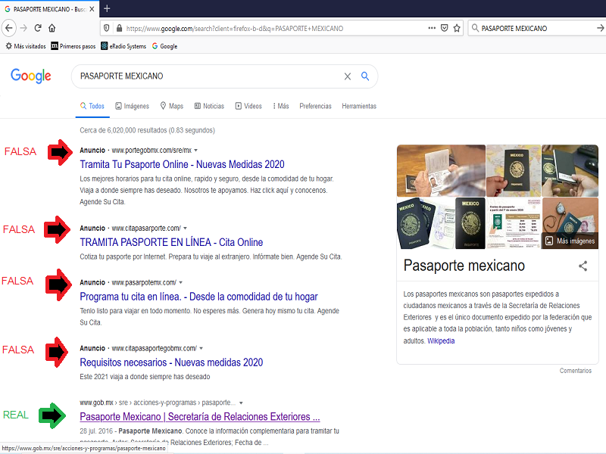
Task: View passport costs table thumbnail
Action: [514, 223]
